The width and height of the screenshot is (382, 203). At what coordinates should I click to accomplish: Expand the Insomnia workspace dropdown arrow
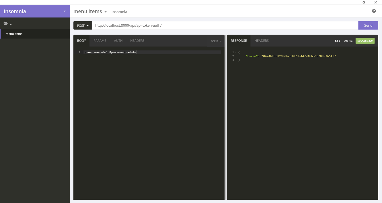pos(65,11)
